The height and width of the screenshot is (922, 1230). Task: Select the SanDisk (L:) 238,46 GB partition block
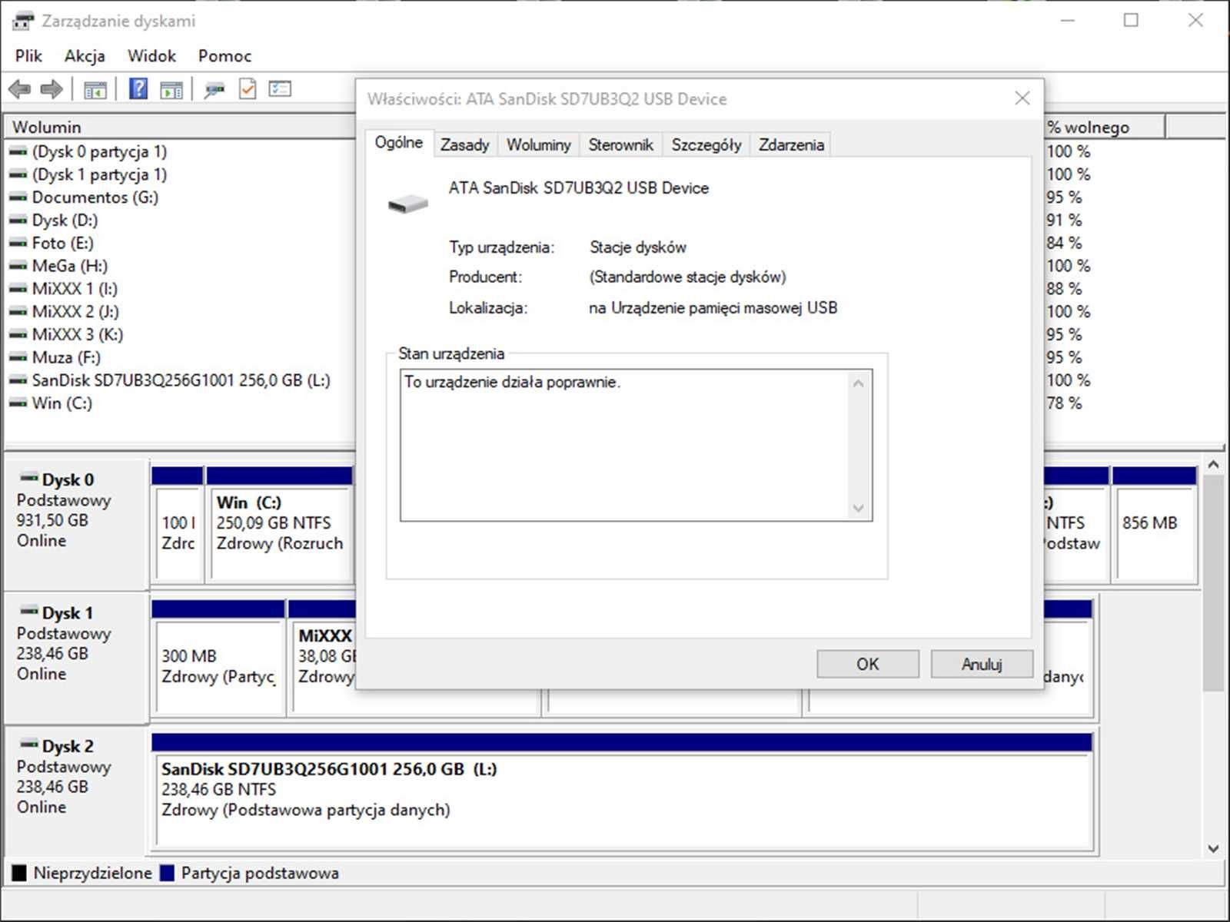pos(622,791)
